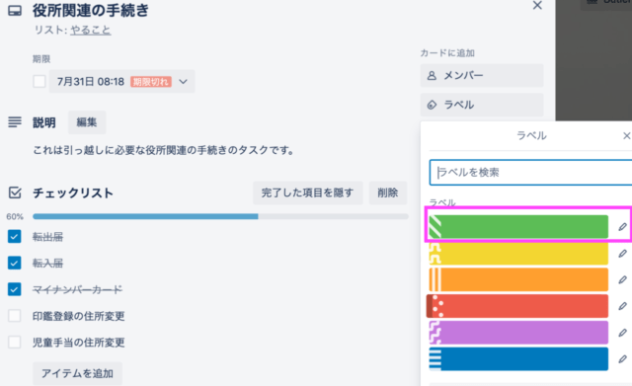Click the 期限切れ overdue badge
The height and width of the screenshot is (386, 632).
pyautogui.click(x=151, y=82)
